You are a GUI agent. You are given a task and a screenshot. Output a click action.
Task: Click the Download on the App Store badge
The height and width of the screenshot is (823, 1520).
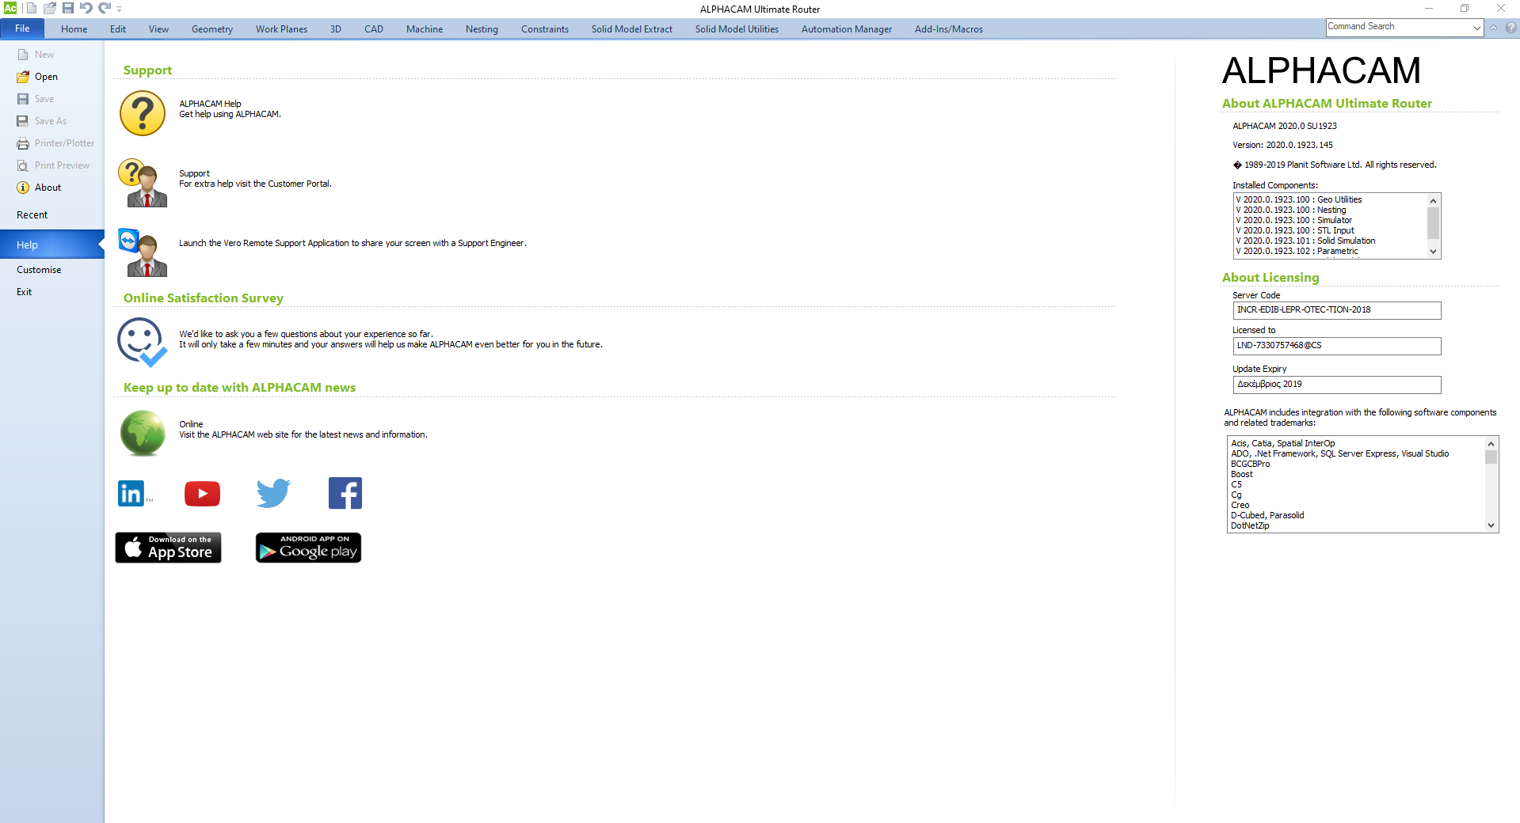click(x=168, y=548)
